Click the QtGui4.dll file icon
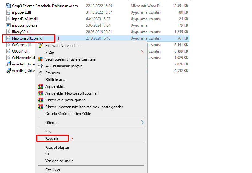The width and height of the screenshot is (252, 173). 8,51
